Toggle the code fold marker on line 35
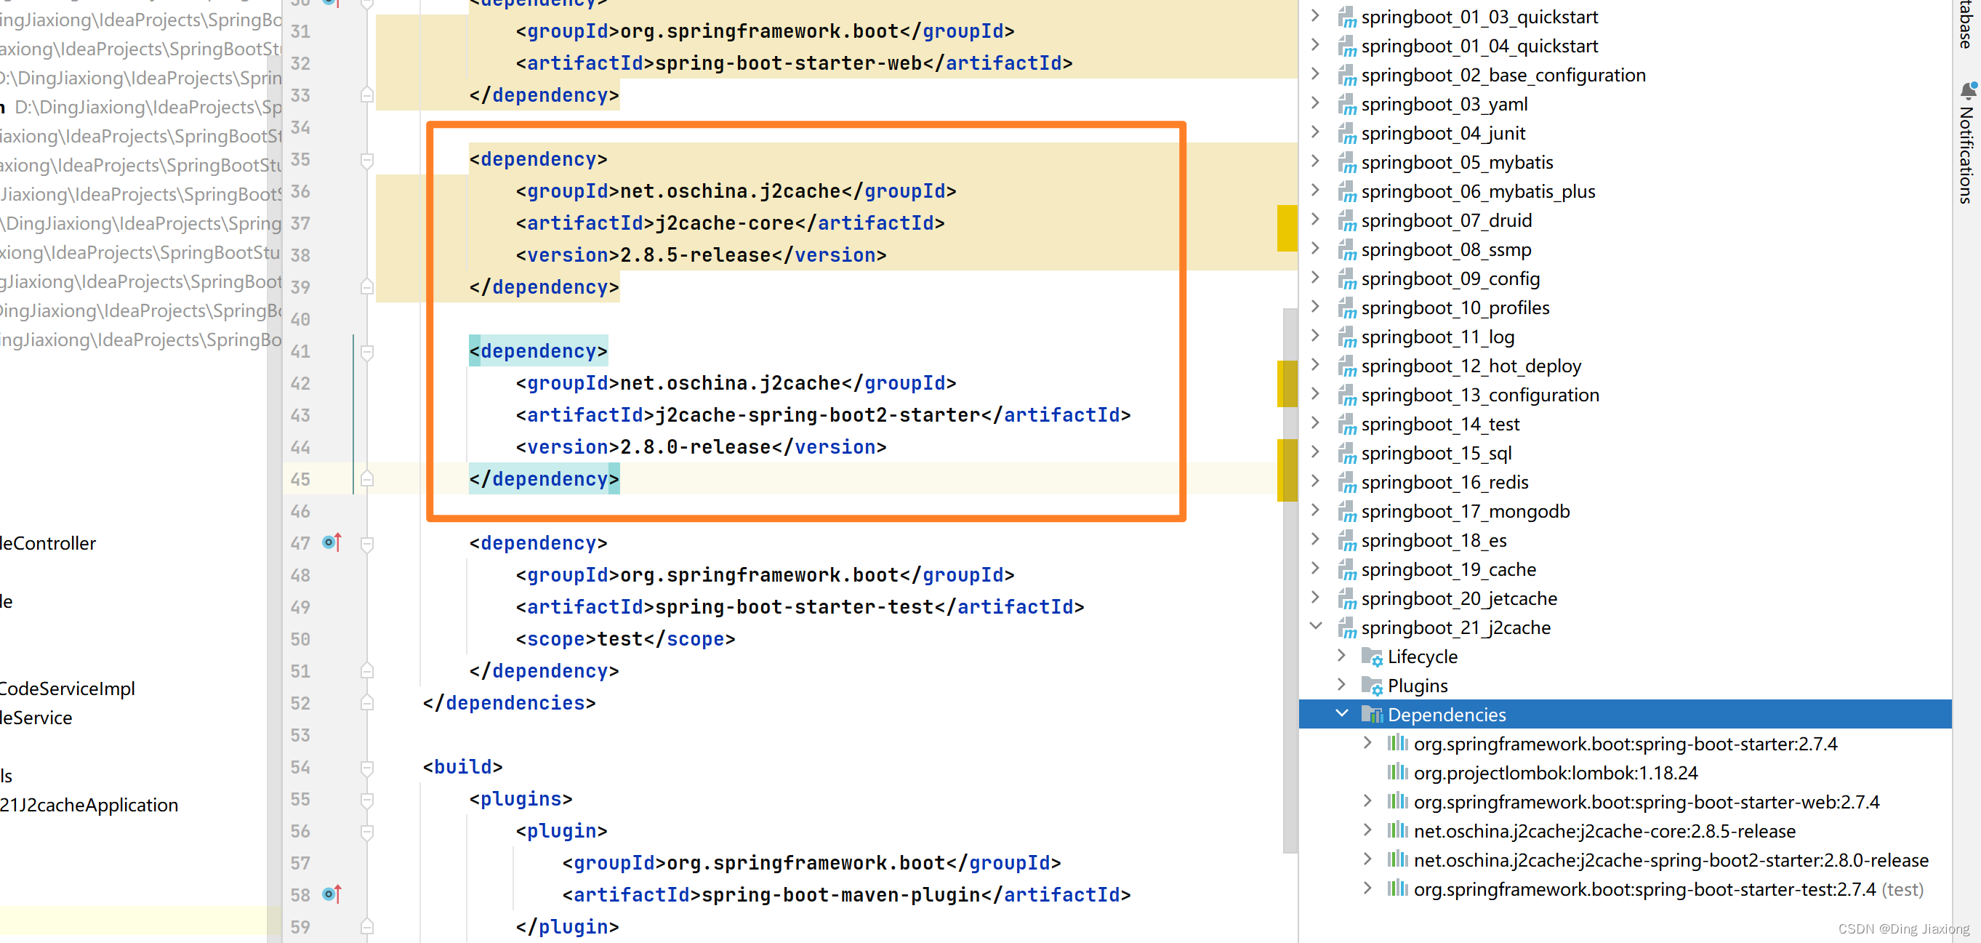Image resolution: width=1981 pixels, height=943 pixels. tap(367, 159)
